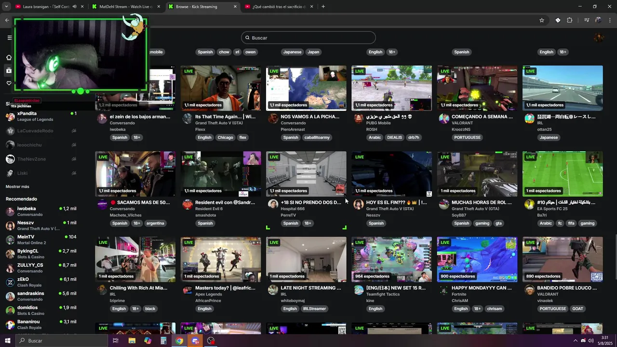Screen dimensions: 617x347
Task: Open offline channel LaCuevadeRodo
Action: point(41,131)
